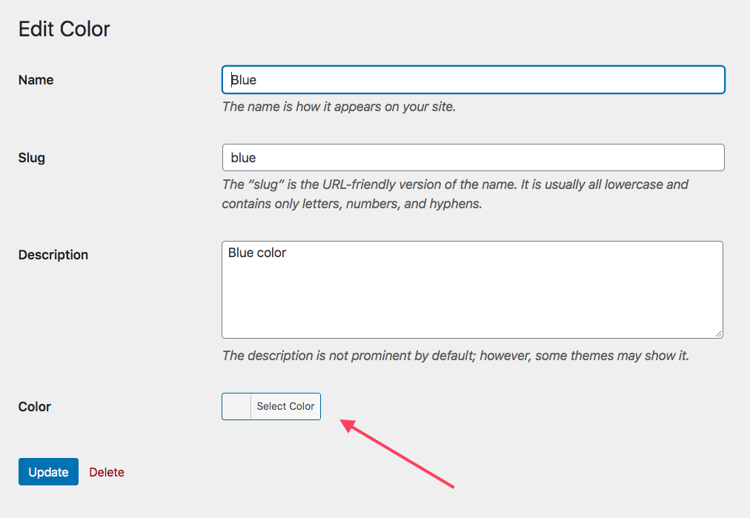The width and height of the screenshot is (750, 518).
Task: Click the Name field label
Action: pos(36,80)
